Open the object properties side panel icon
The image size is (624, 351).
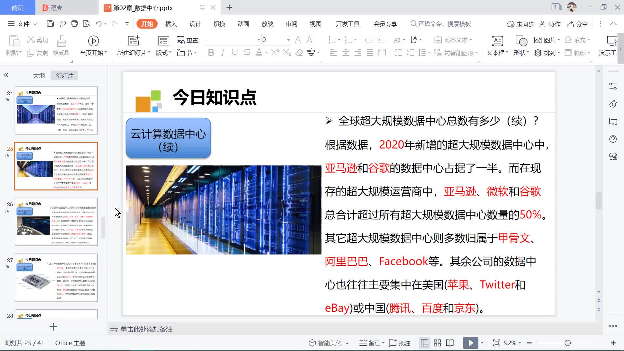[613, 86]
